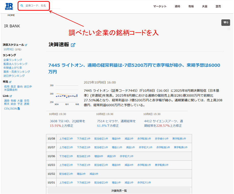Image resolution: width=234 pixels, height=194 pixels.
Task: Open the hamburger menu below the heart badge
Action: [x=229, y=29]
